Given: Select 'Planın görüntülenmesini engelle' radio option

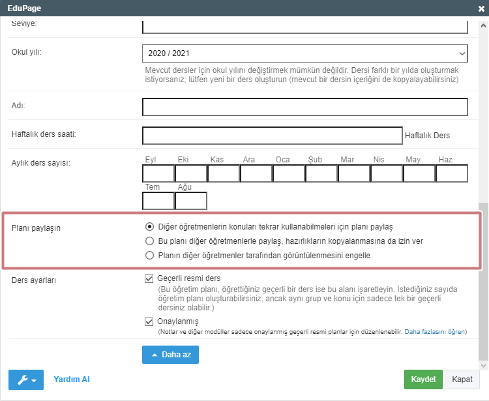Looking at the screenshot, I should click(x=149, y=256).
